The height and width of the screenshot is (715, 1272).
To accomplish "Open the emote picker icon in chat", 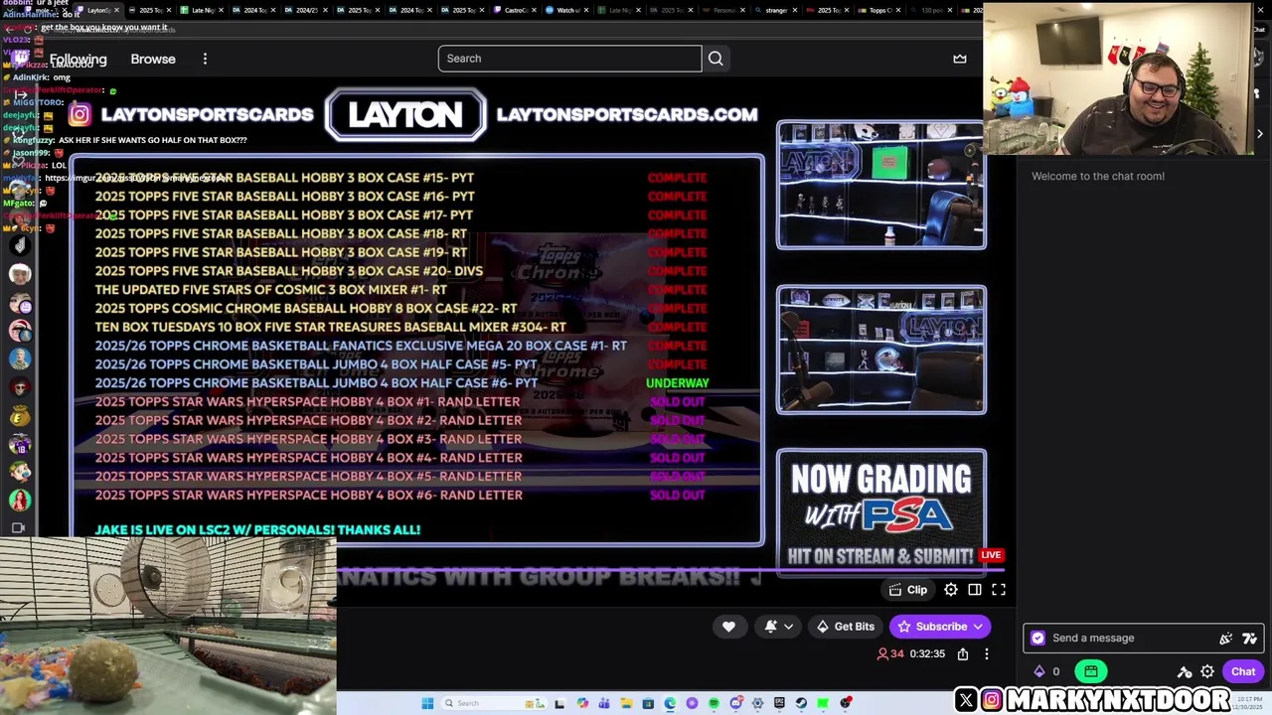I will [x=1250, y=639].
